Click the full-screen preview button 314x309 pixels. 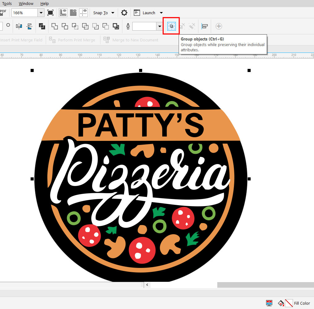pos(51,12)
